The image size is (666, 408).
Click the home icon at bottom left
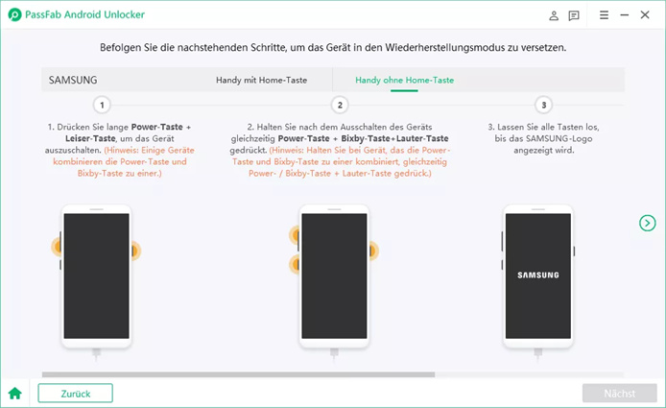coord(14,394)
